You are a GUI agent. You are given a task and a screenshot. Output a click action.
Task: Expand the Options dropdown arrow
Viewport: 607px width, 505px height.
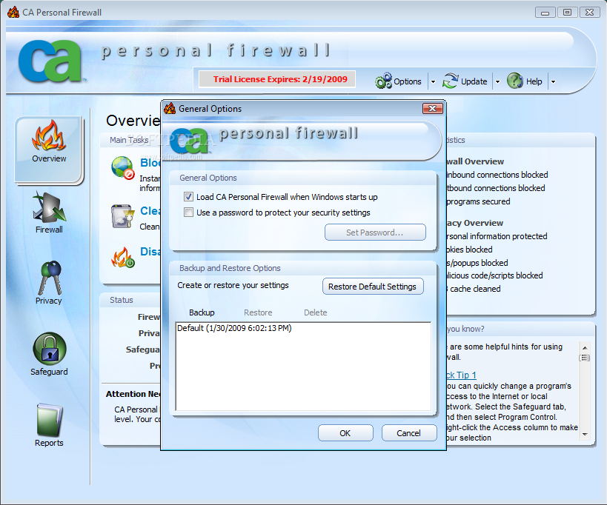[x=433, y=81]
